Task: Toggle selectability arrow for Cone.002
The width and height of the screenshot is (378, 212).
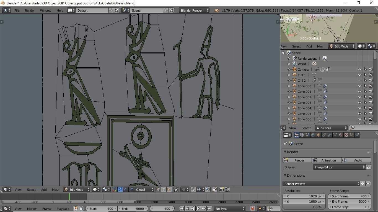Action: click(x=365, y=97)
